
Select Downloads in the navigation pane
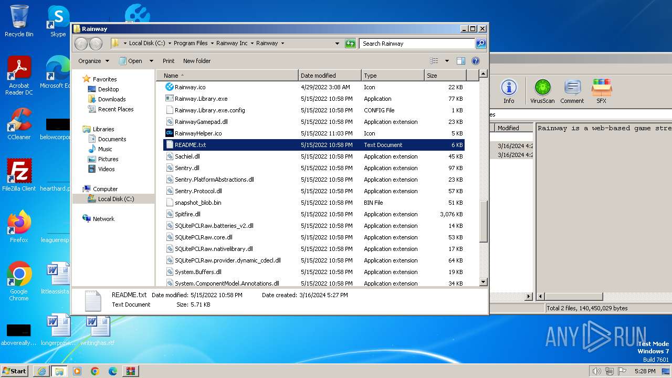pos(112,99)
